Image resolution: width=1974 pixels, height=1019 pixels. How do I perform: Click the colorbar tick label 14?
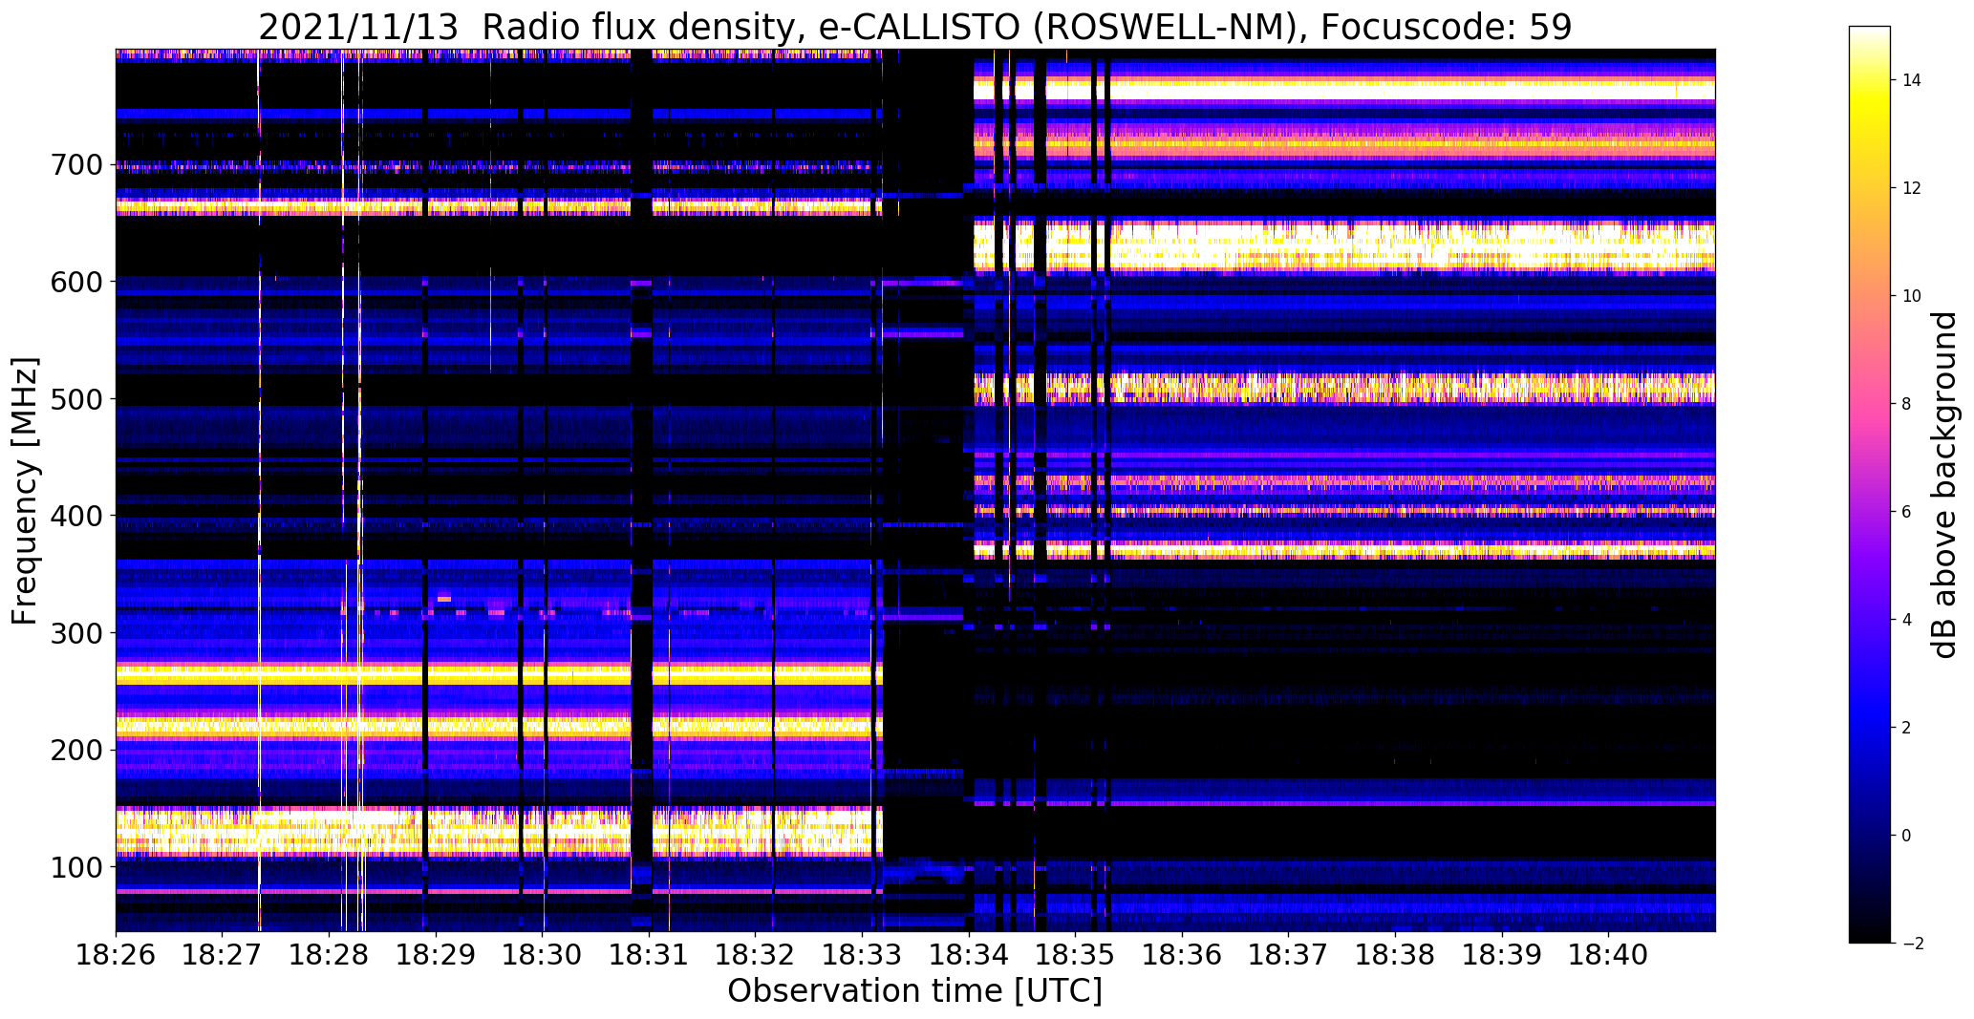(1912, 80)
